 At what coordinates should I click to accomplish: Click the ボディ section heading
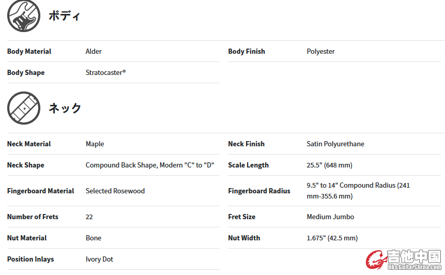point(65,16)
